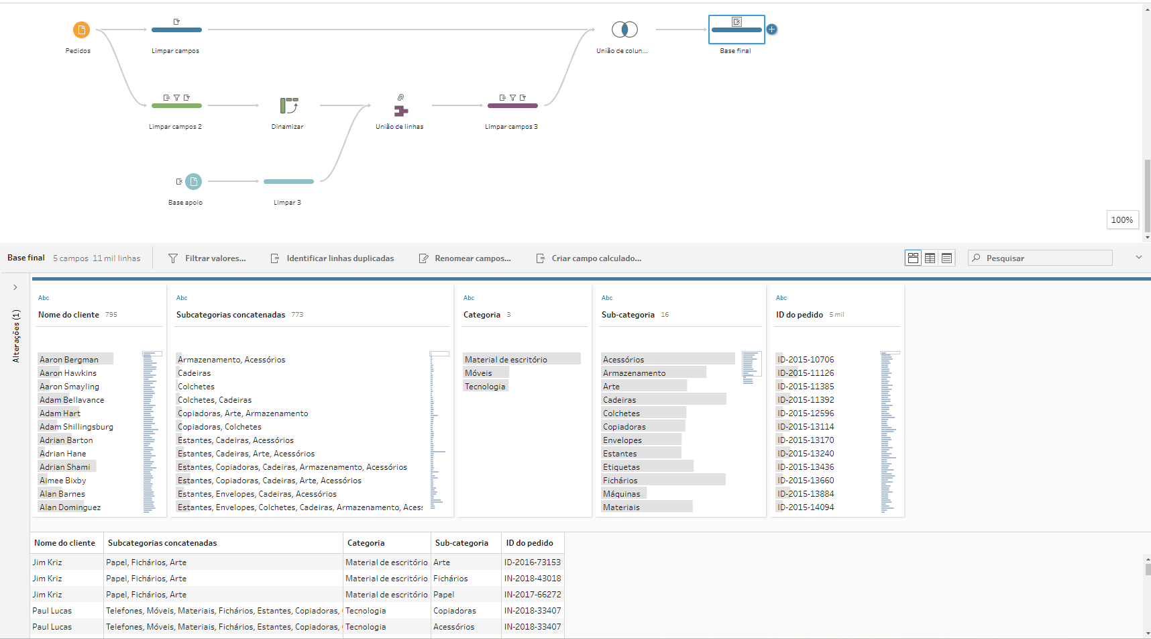Image resolution: width=1151 pixels, height=639 pixels.
Task: Select the Base apoio input node
Action: click(x=193, y=181)
